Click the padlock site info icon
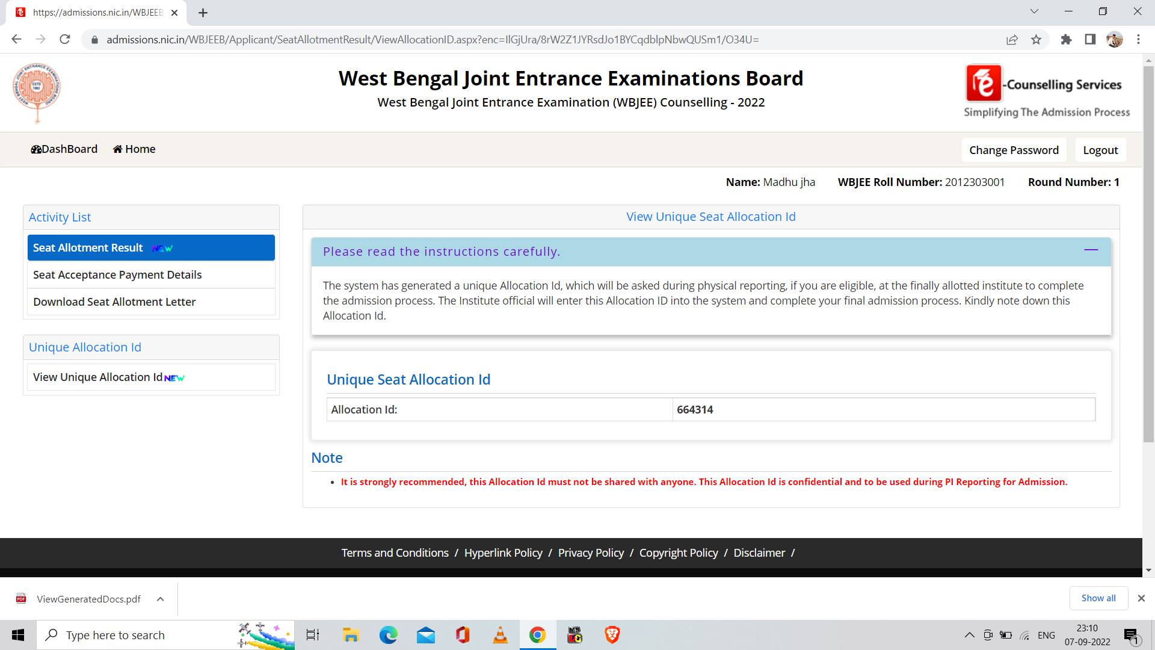This screenshot has width=1155, height=650. click(x=94, y=40)
